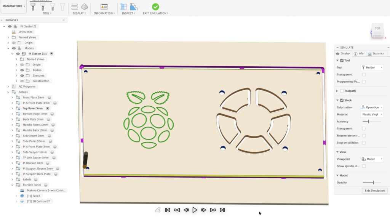Activate radio dot next to Labels setup
This screenshot has width=390, height=218.
click(36, 180)
